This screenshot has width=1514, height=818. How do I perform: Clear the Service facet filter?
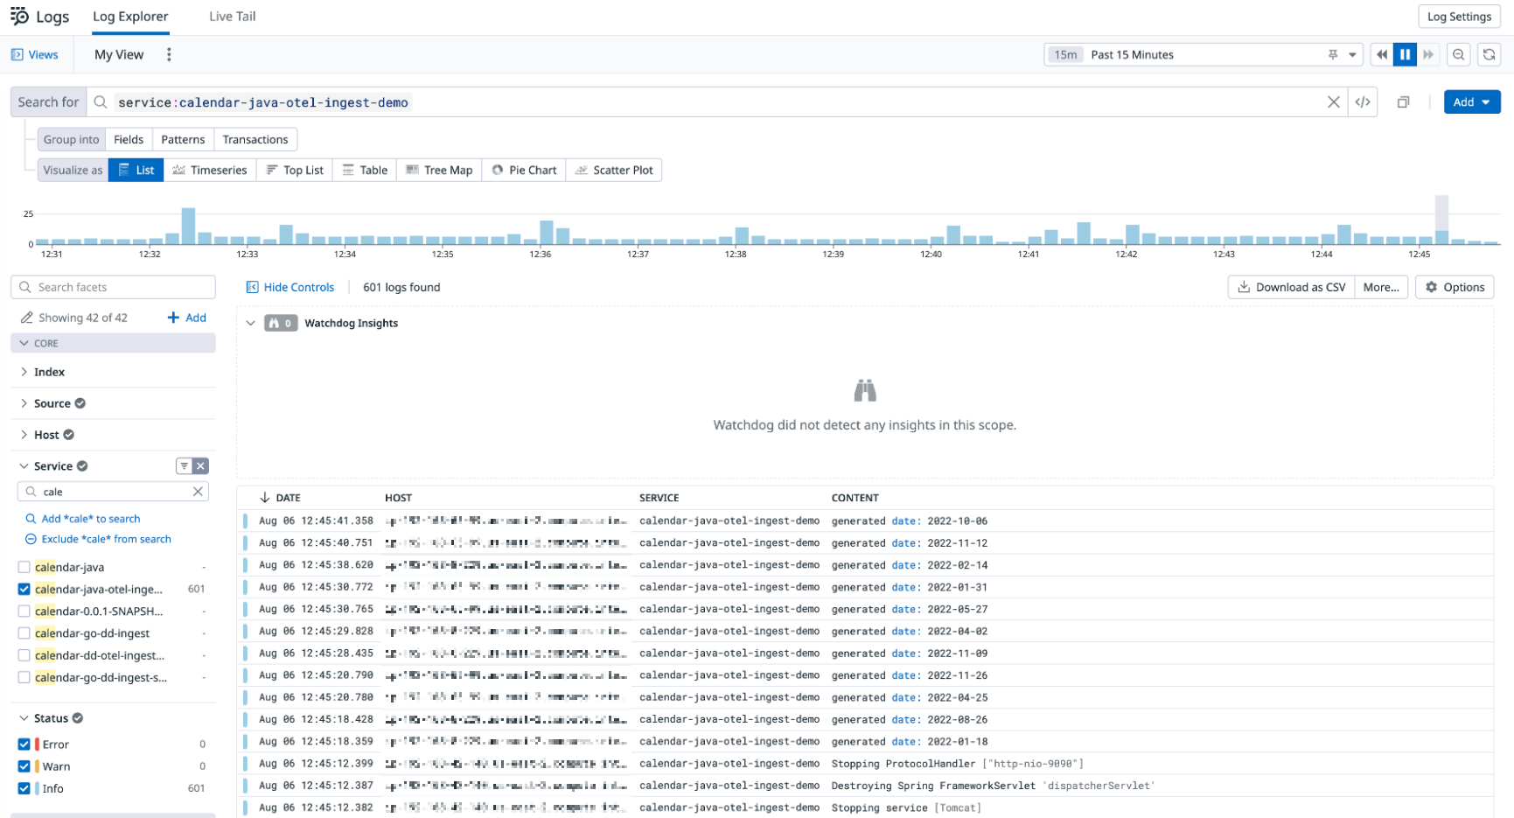tap(201, 466)
